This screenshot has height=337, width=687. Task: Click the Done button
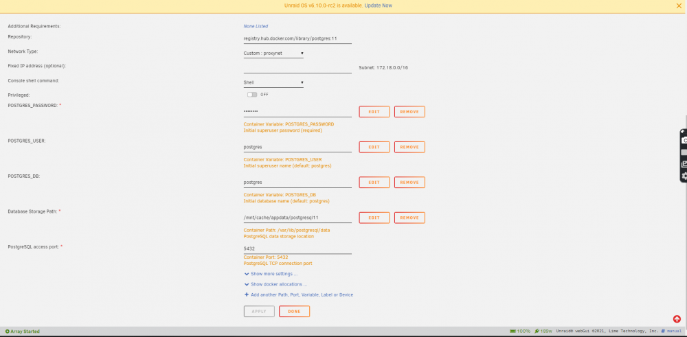(295, 311)
